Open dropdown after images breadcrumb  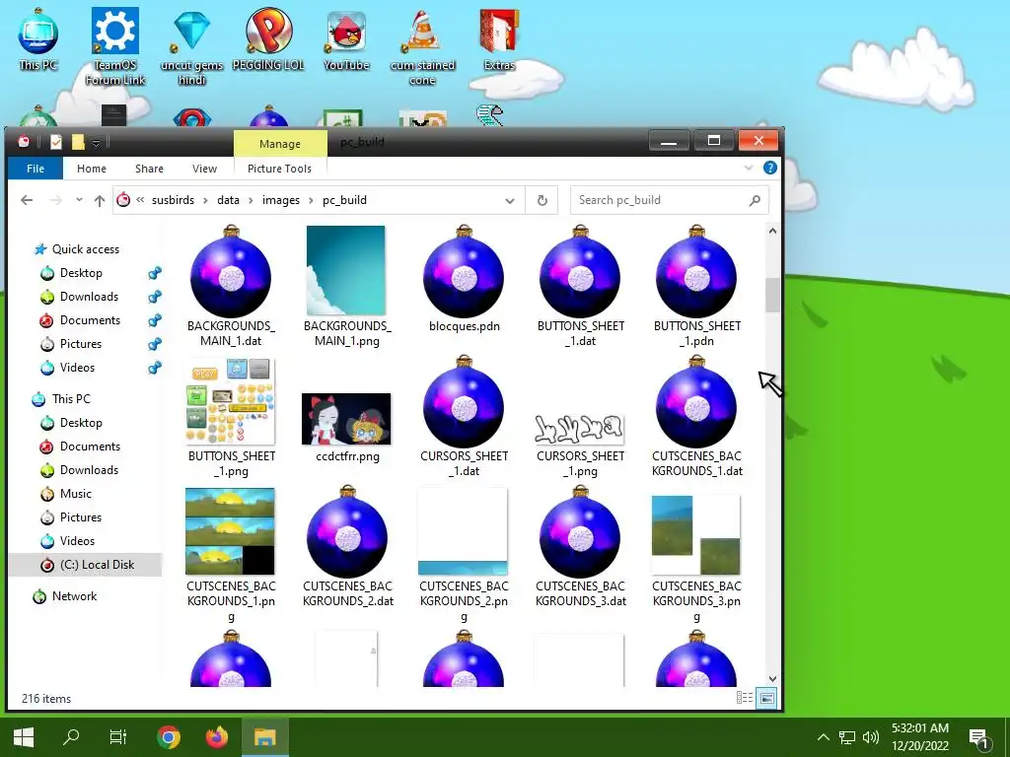pyautogui.click(x=311, y=200)
